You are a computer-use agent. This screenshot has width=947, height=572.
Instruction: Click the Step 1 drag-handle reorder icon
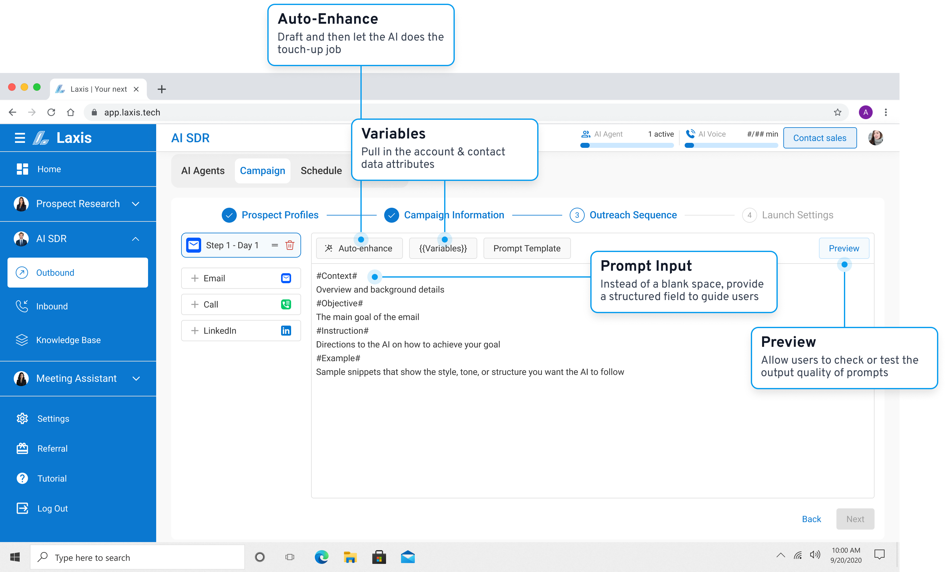[275, 245]
